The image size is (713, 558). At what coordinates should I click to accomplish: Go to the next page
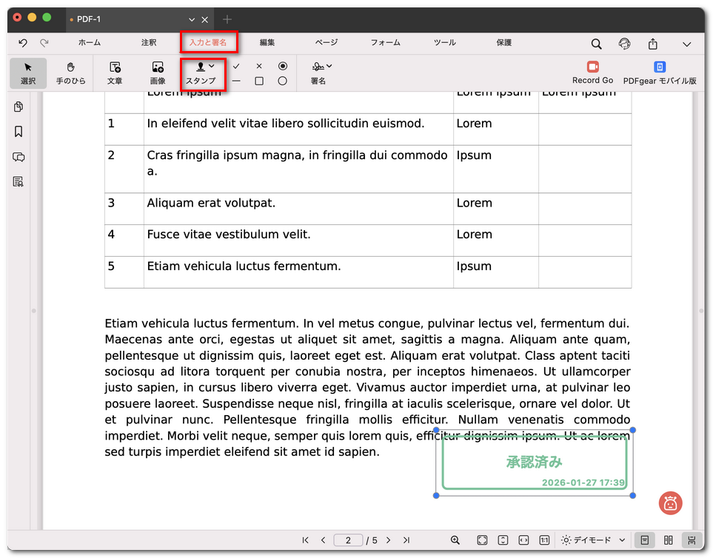(x=388, y=540)
